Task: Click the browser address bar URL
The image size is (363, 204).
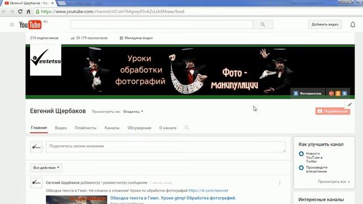Action: [x=112, y=11]
